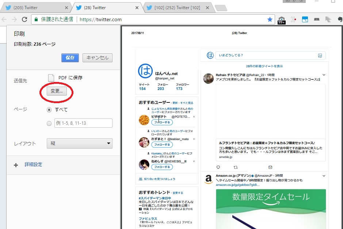The height and width of the screenshot is (229, 343).
Task: Click the 保存 save button
Action: click(x=70, y=58)
